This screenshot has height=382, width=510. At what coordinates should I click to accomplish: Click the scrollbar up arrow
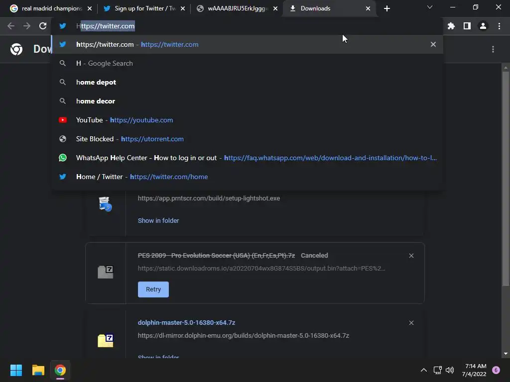pyautogui.click(x=506, y=68)
